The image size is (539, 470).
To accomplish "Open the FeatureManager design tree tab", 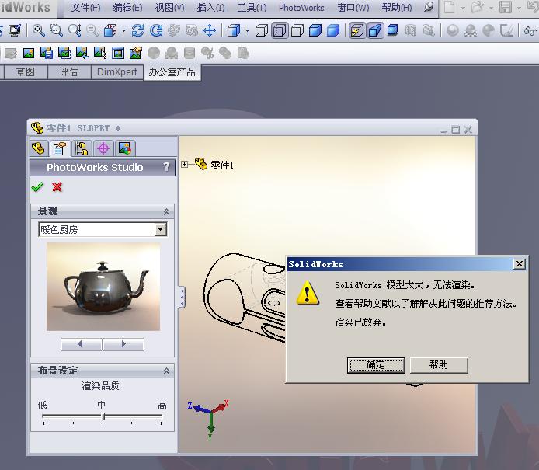I will tap(38, 148).
